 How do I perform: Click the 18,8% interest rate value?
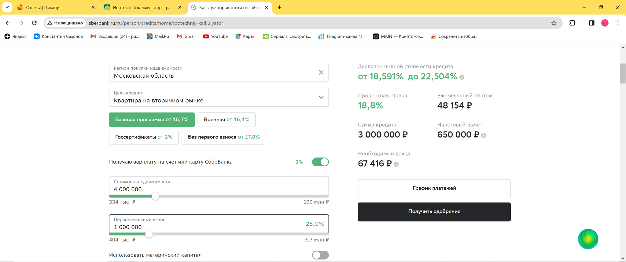[x=370, y=105]
